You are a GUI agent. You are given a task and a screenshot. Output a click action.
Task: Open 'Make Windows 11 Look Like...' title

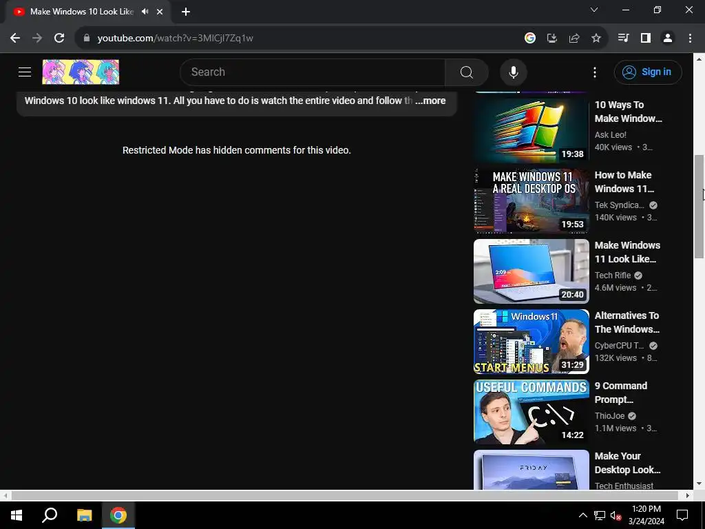[627, 252]
